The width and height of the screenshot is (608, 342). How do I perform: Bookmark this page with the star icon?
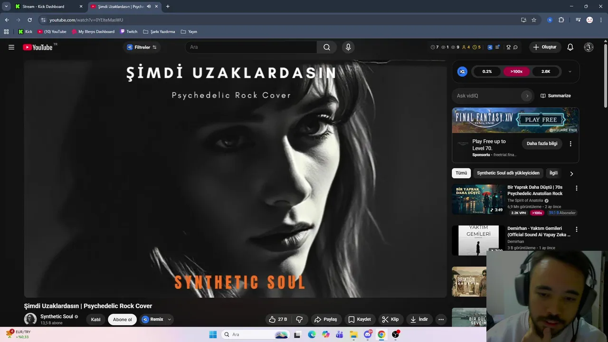coord(534,20)
